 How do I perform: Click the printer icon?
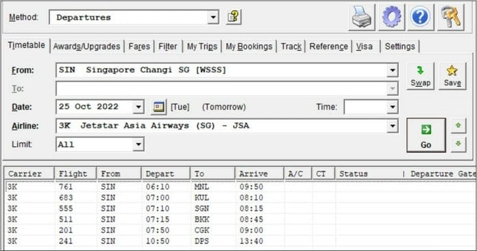[361, 17]
